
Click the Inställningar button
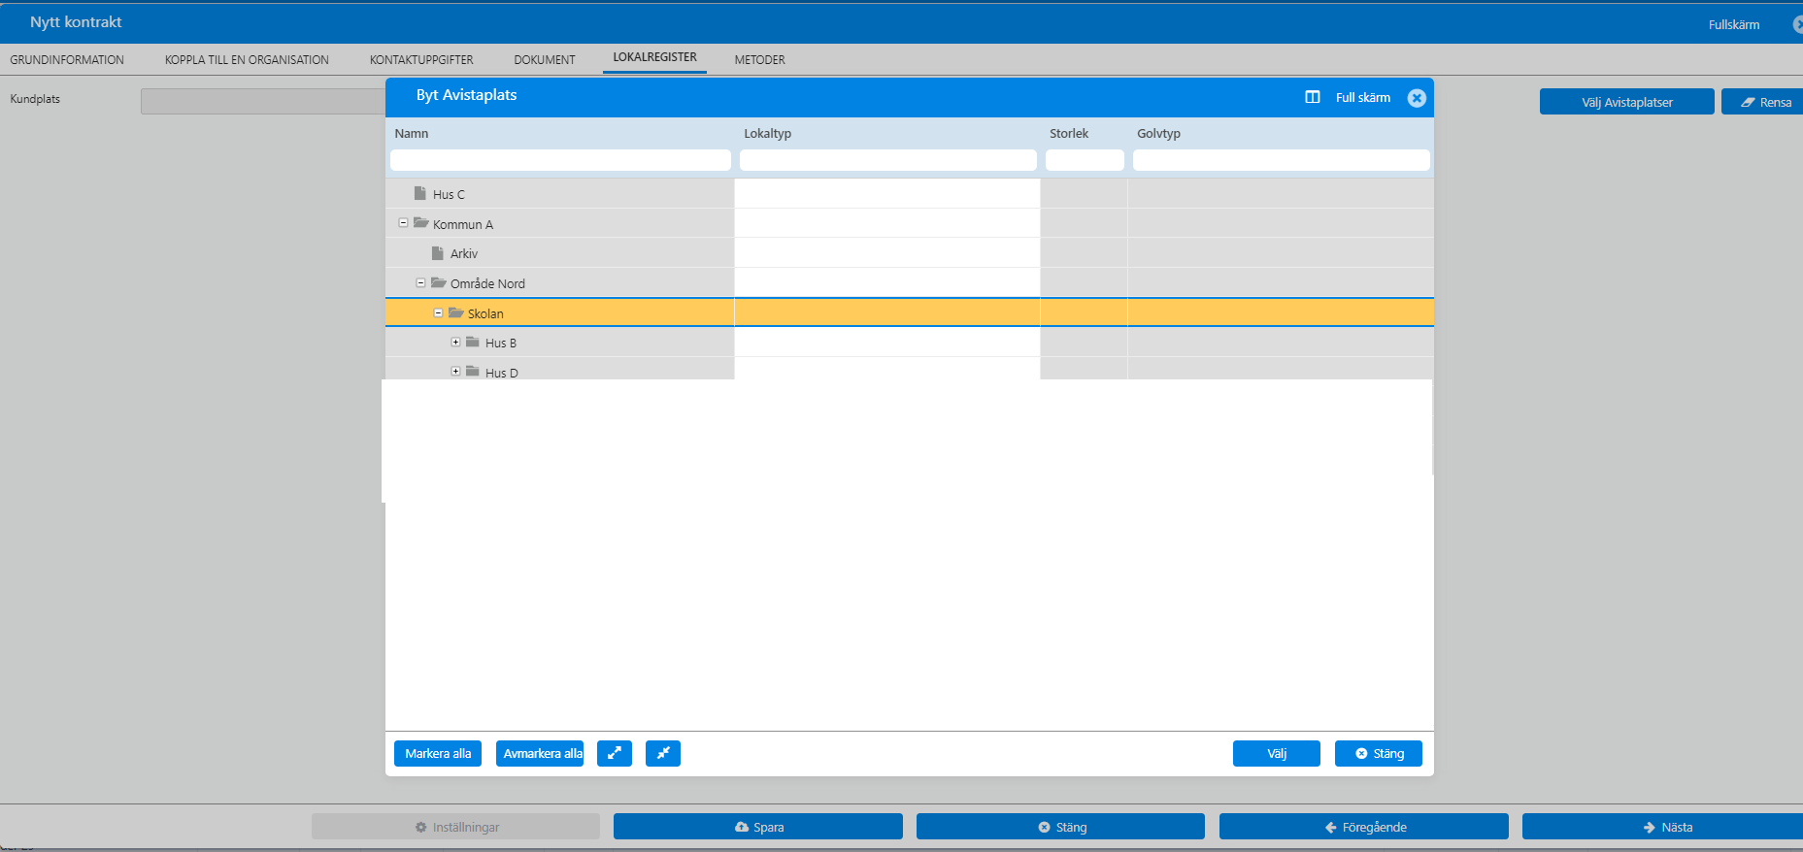455,827
